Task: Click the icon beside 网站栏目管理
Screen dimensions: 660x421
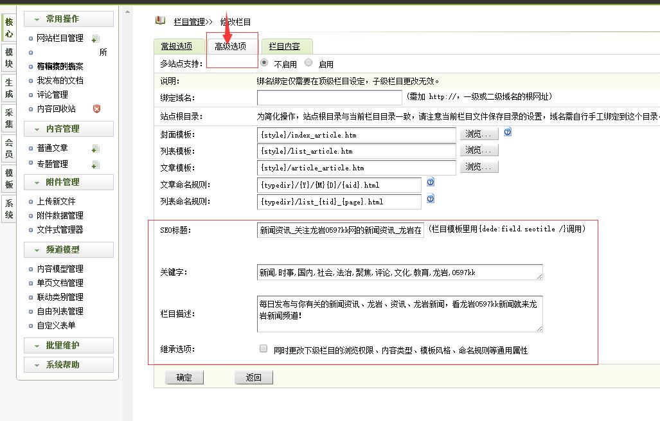Action: coord(95,39)
